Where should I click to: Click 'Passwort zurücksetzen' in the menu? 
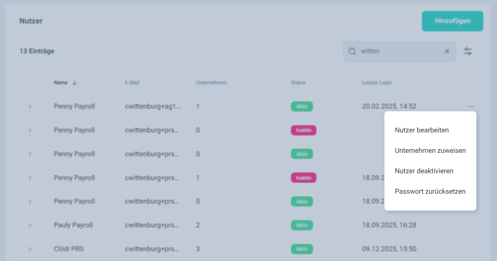pos(430,191)
